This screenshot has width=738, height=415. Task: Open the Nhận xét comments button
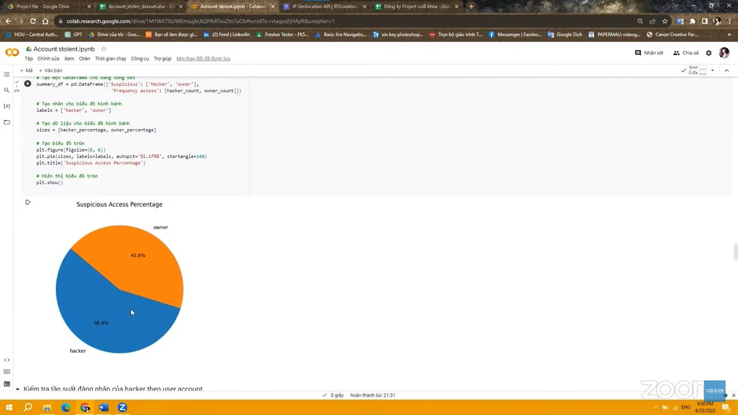pos(649,53)
